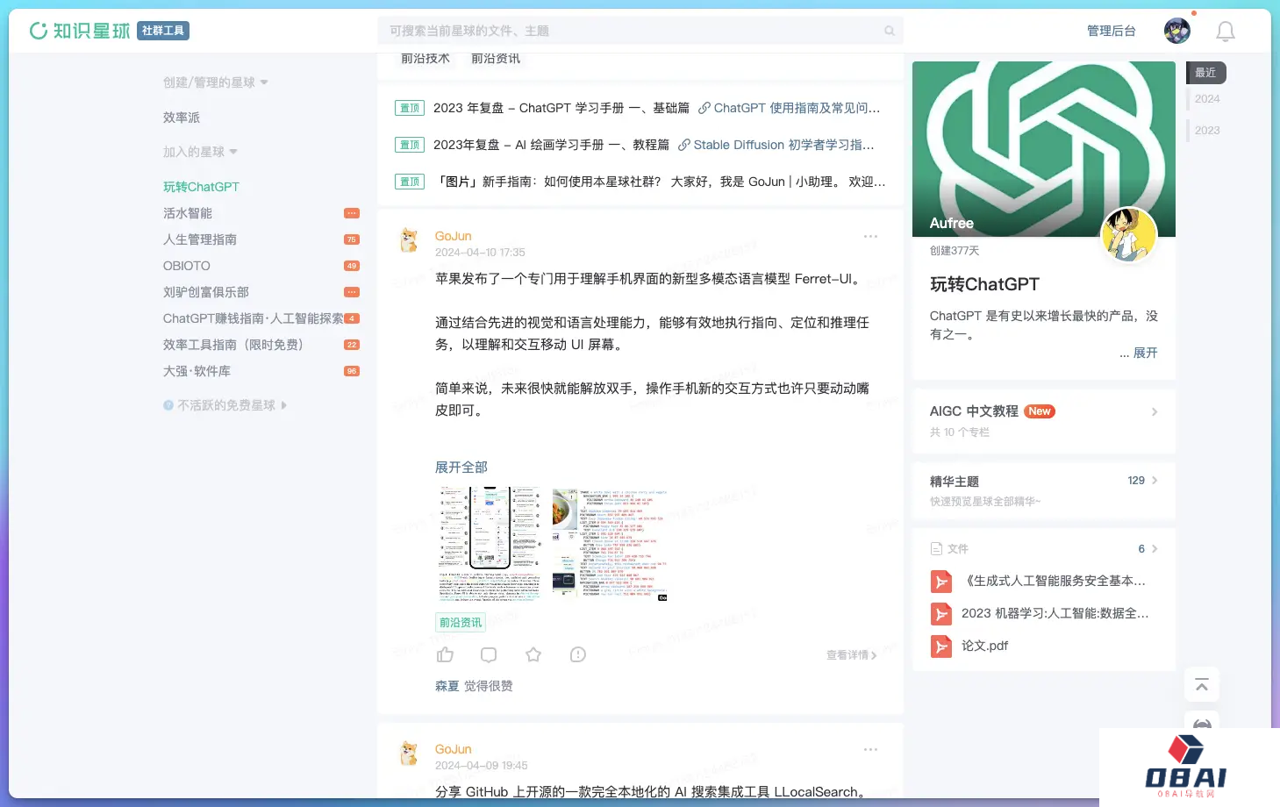Click the 前沿资讯 tag on the post
The height and width of the screenshot is (807, 1280).
coord(461,623)
